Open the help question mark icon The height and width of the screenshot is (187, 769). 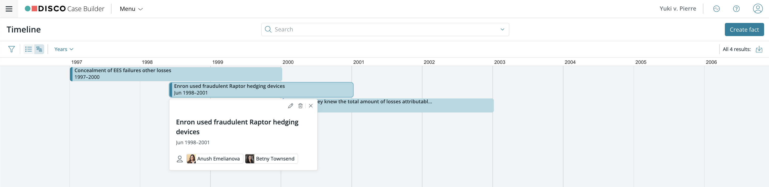[x=736, y=9]
